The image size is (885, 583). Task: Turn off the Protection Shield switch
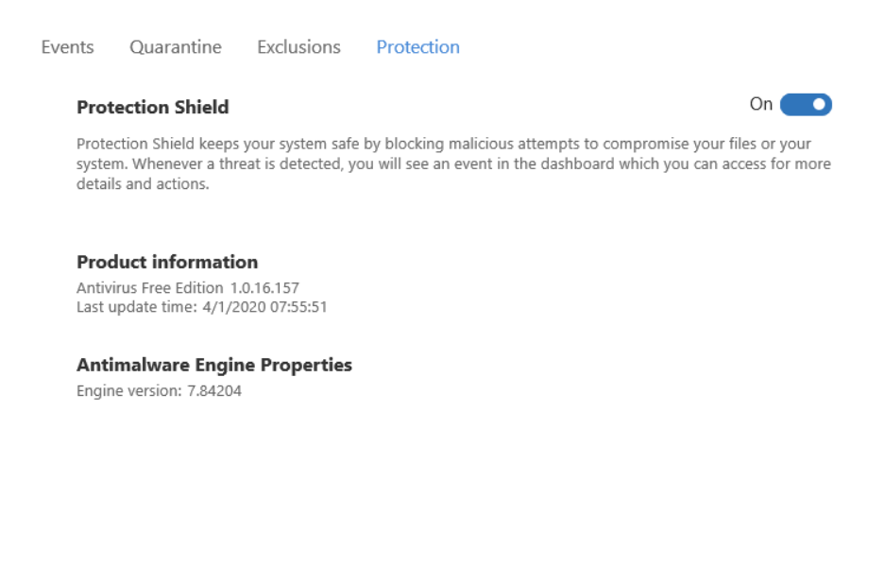[x=806, y=105]
